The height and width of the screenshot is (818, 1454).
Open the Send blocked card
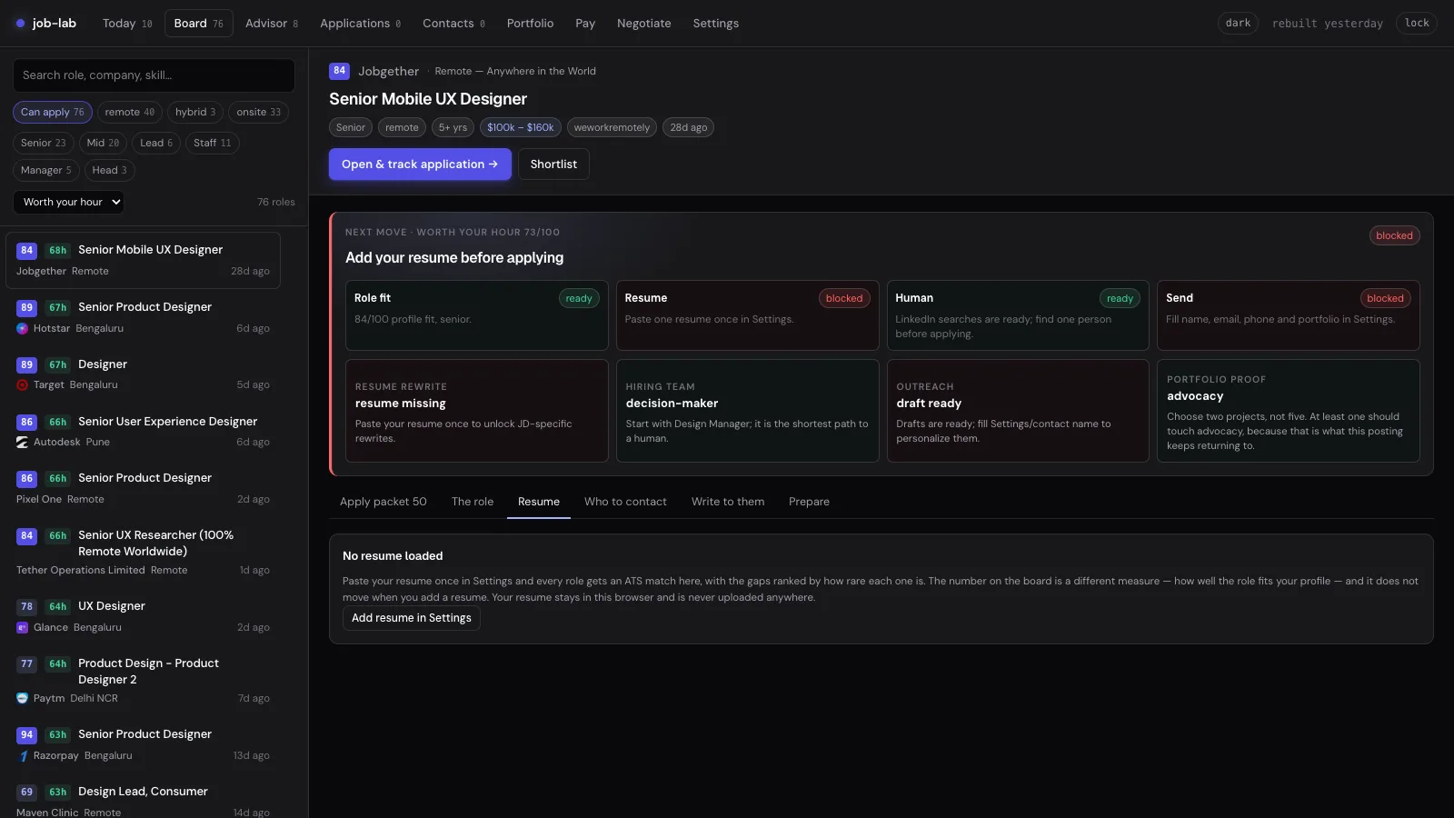pos(1289,315)
